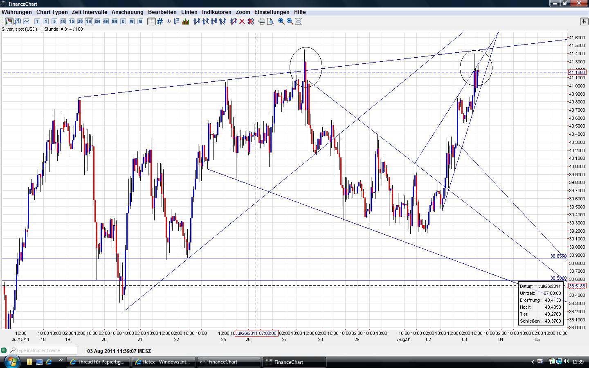The height and width of the screenshot is (368, 589).
Task: Toggle the chart grid lines (# icon)
Action: (160, 21)
